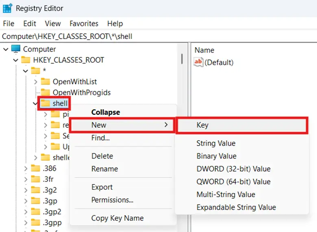Collapse the asterisk key node
Screen dimensions: 317x232
(x=26, y=71)
